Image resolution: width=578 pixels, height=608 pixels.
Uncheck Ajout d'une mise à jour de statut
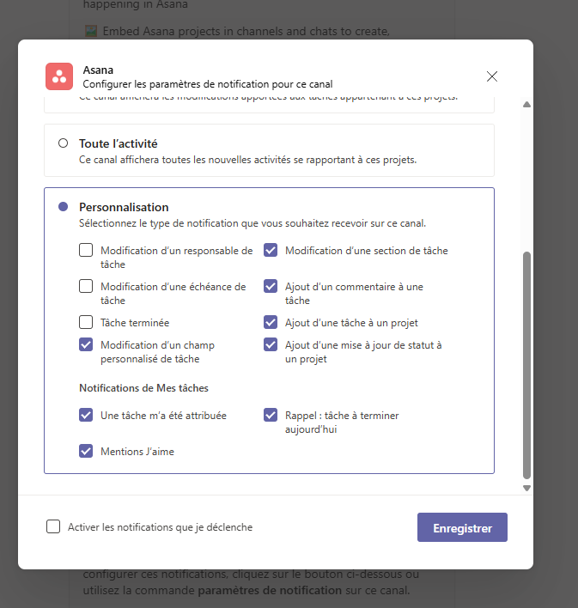click(271, 344)
